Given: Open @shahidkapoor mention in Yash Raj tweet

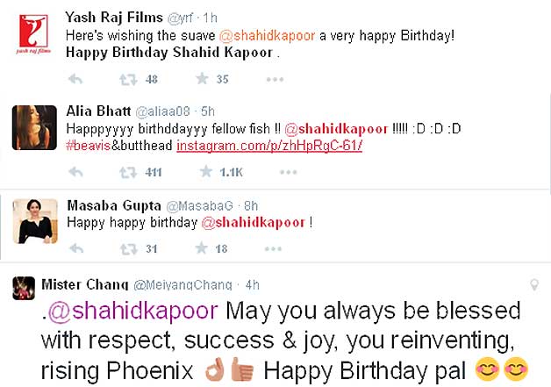Looking at the screenshot, I should (267, 36).
